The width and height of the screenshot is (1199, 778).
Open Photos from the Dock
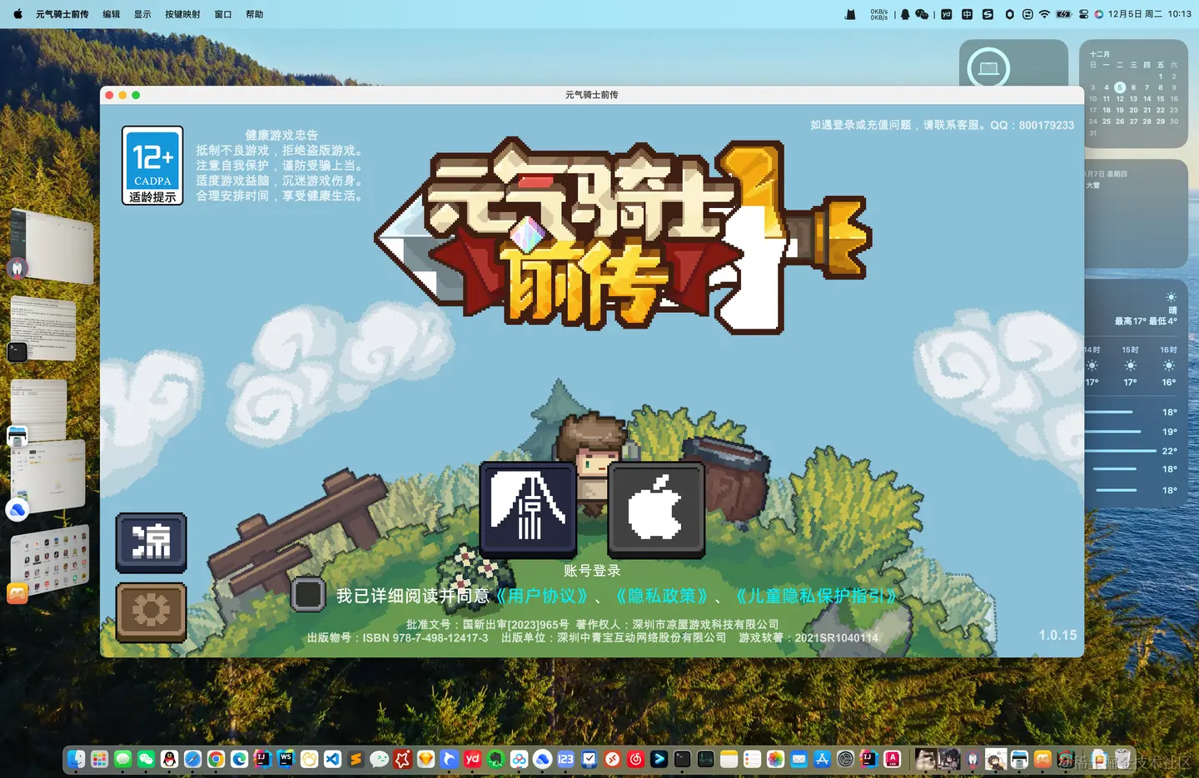(775, 759)
